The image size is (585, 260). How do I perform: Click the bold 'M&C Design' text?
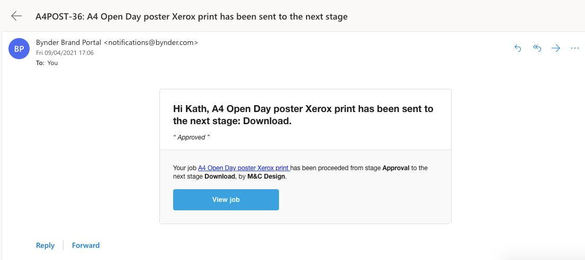(266, 177)
